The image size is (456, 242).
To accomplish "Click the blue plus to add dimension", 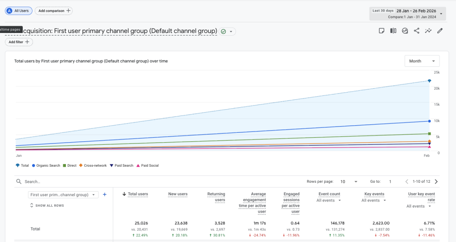I will [105, 194].
